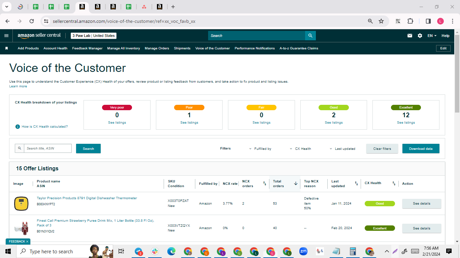This screenshot has height=258, width=460.
Task: Open the Chrome extensions puzzle icon
Action: click(410, 21)
